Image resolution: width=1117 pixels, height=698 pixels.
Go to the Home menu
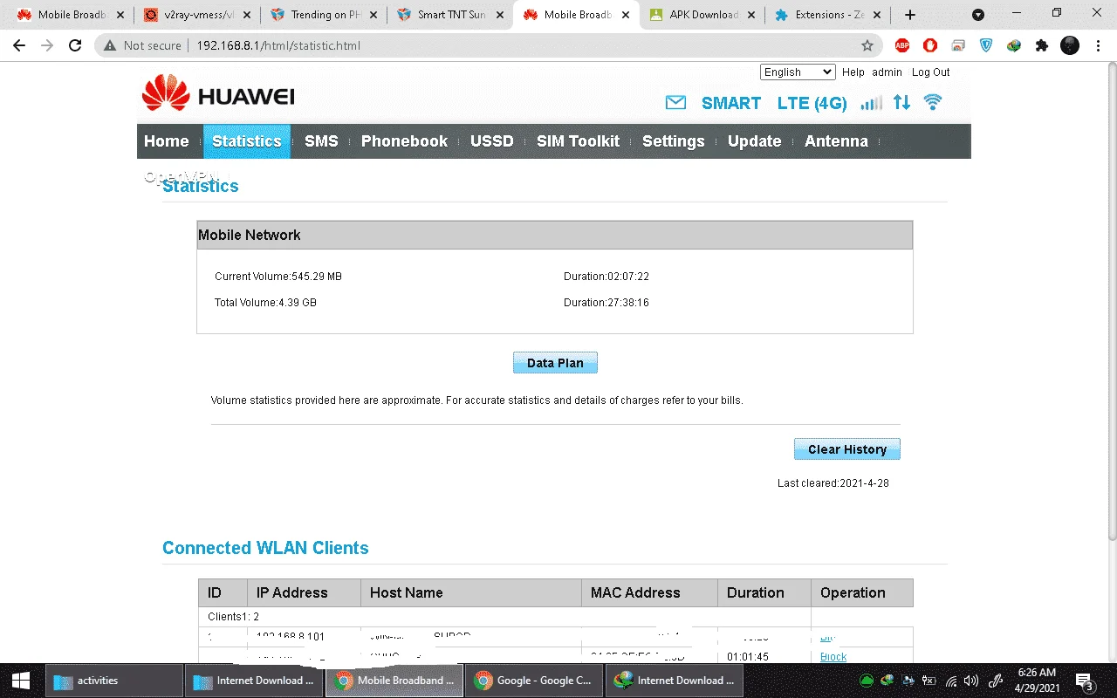coord(166,141)
